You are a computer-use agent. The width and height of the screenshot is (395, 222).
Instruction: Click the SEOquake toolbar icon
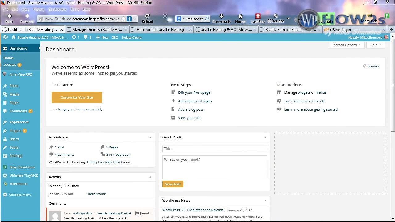276,18
